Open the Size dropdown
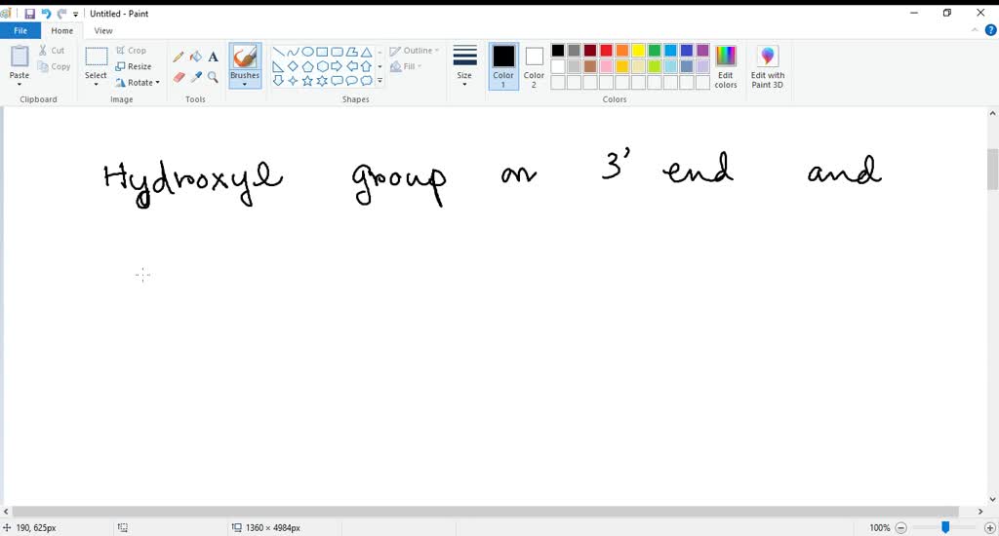Image resolution: width=999 pixels, height=536 pixels. tap(464, 65)
